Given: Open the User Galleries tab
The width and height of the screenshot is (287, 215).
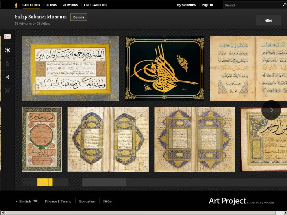Looking at the screenshot, I should tap(95, 5).
